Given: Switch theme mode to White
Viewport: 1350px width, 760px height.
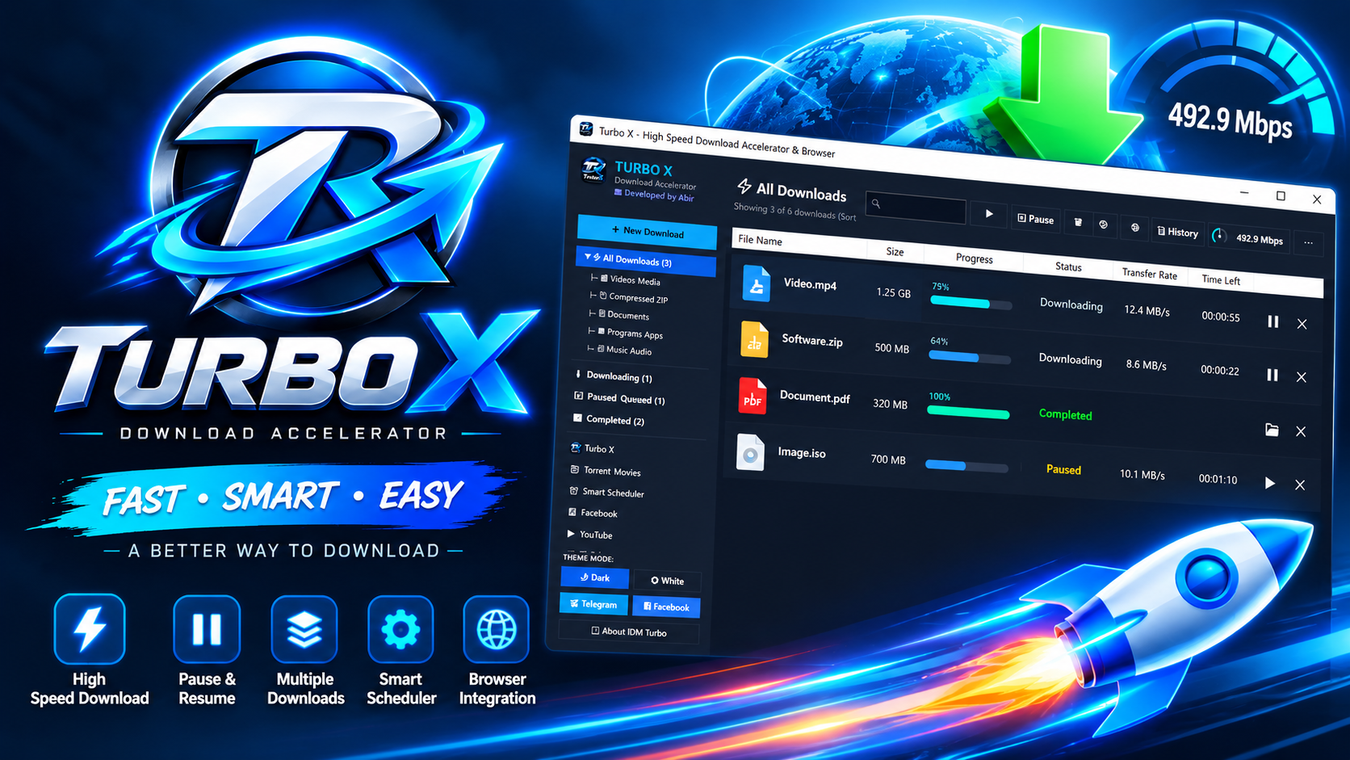Looking at the screenshot, I should point(667,581).
